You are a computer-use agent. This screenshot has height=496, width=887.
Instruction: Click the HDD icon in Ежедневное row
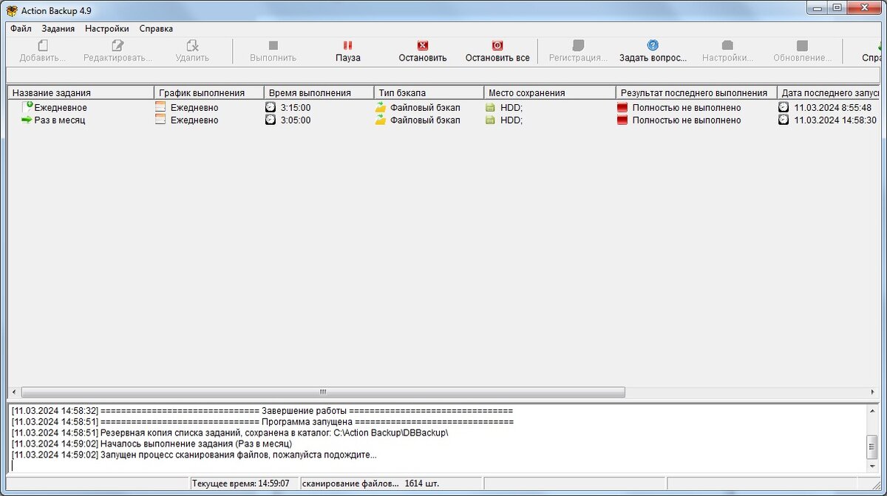coord(490,107)
